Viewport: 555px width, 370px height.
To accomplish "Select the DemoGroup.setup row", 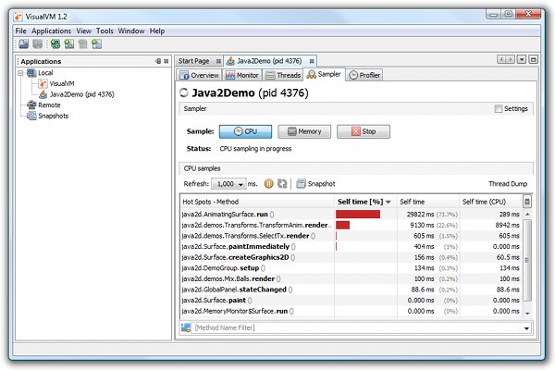I will tap(351, 268).
